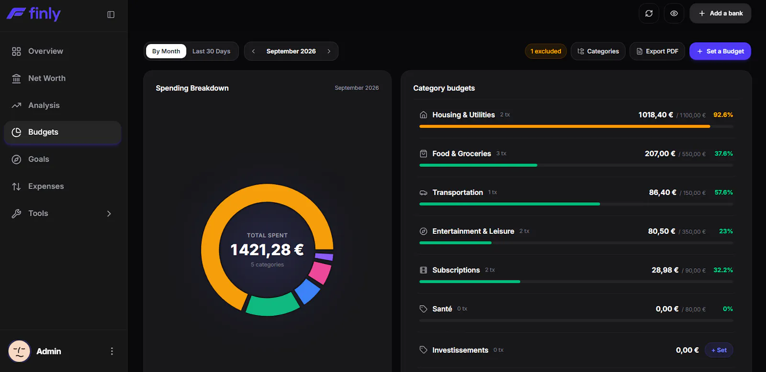Click Set a Budget

point(720,51)
